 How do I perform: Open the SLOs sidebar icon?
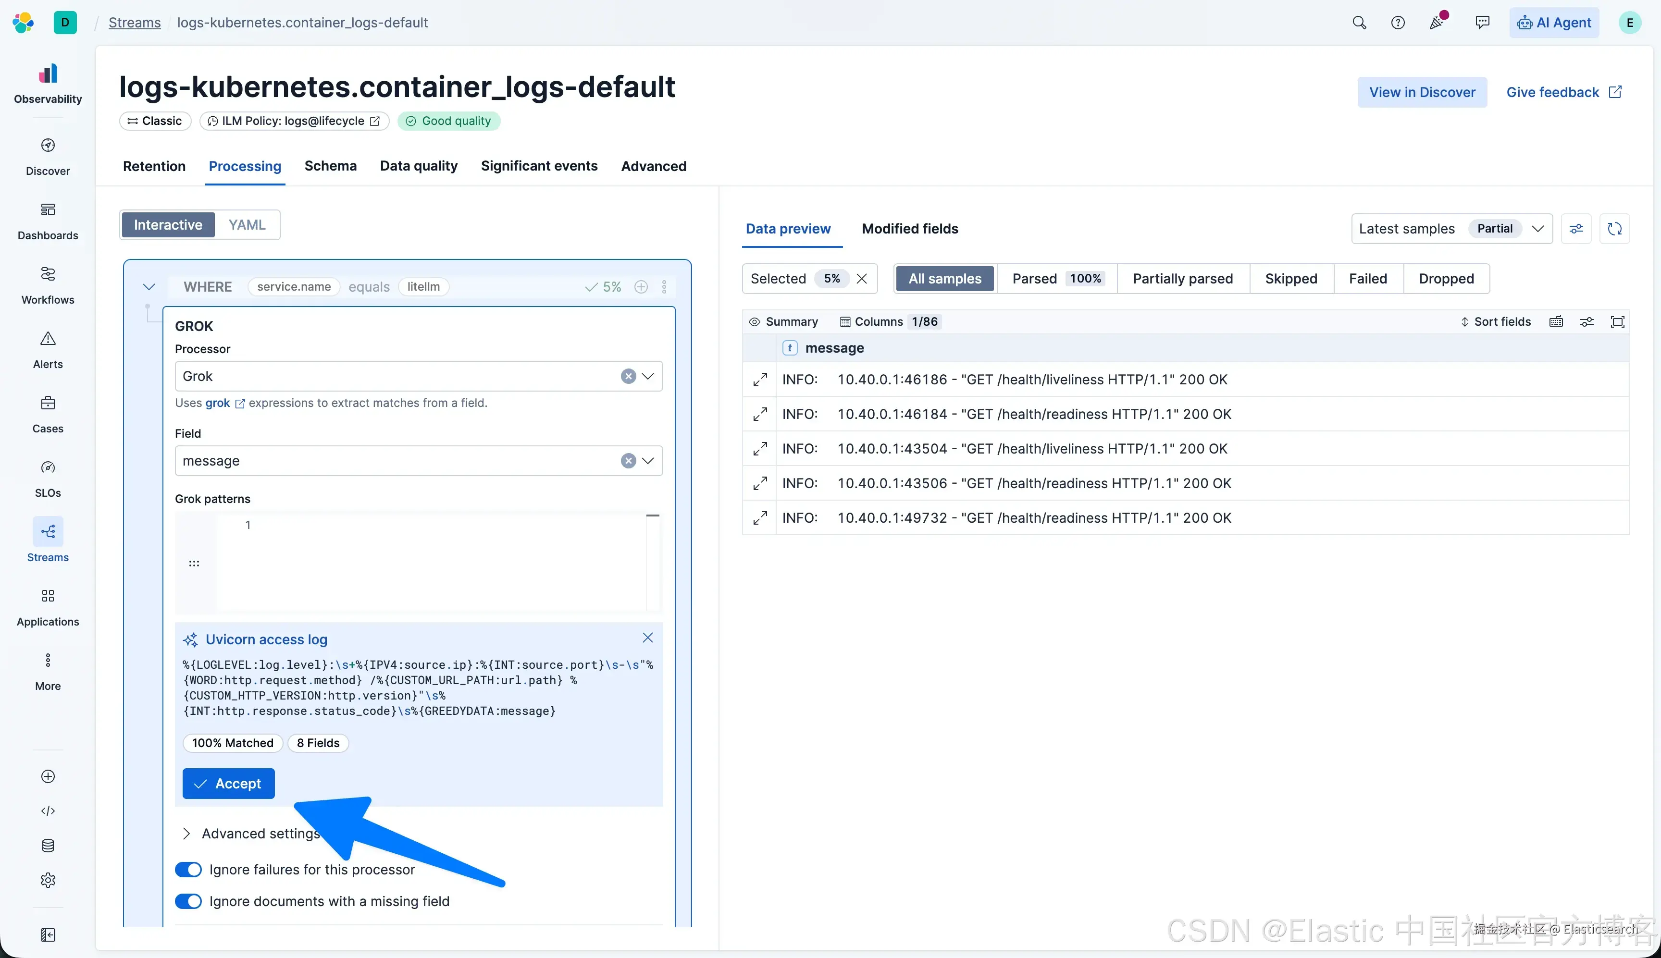[48, 478]
